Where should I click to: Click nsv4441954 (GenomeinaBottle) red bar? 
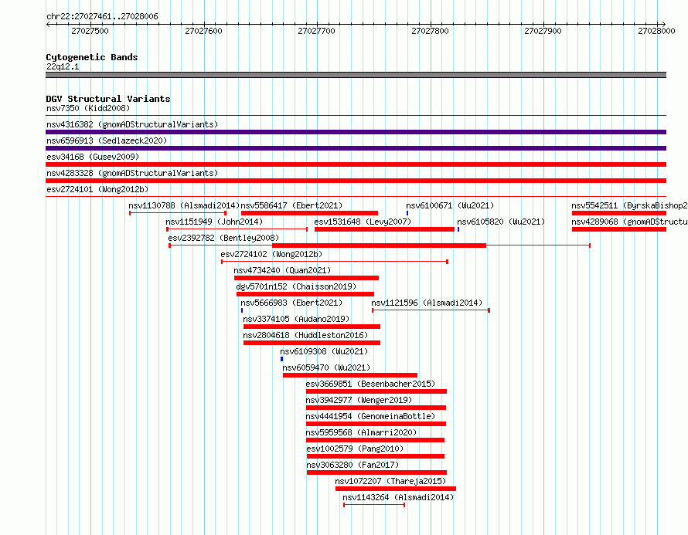click(x=376, y=424)
